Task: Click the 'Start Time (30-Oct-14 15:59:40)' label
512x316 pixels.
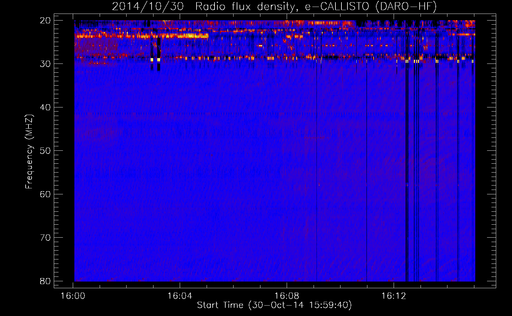Action: [x=274, y=305]
